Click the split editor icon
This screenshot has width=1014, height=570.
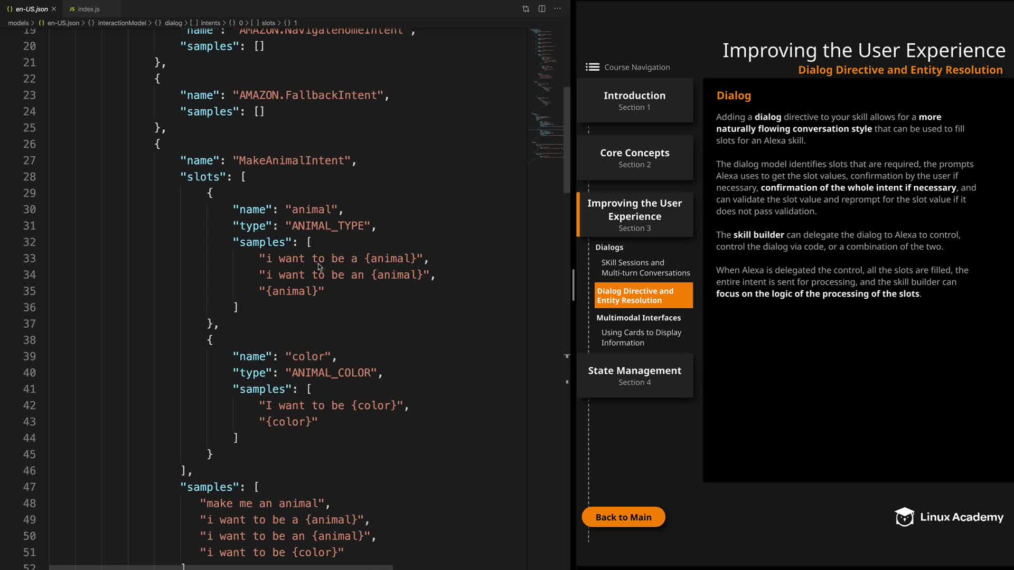click(x=542, y=9)
